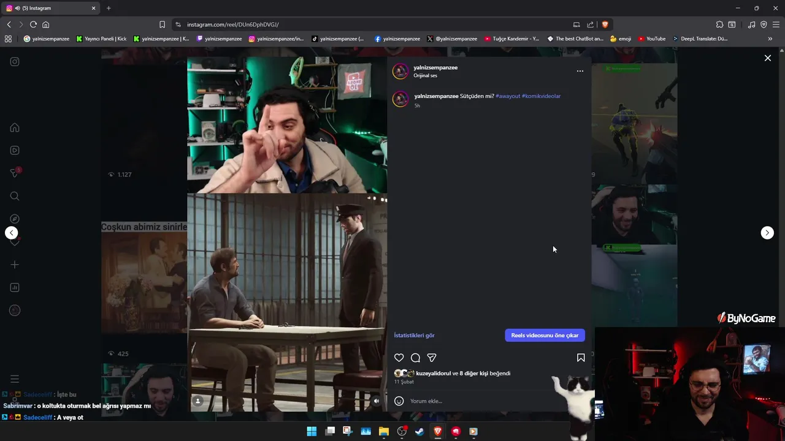Toggle the reel's audio mute button

[377, 401]
